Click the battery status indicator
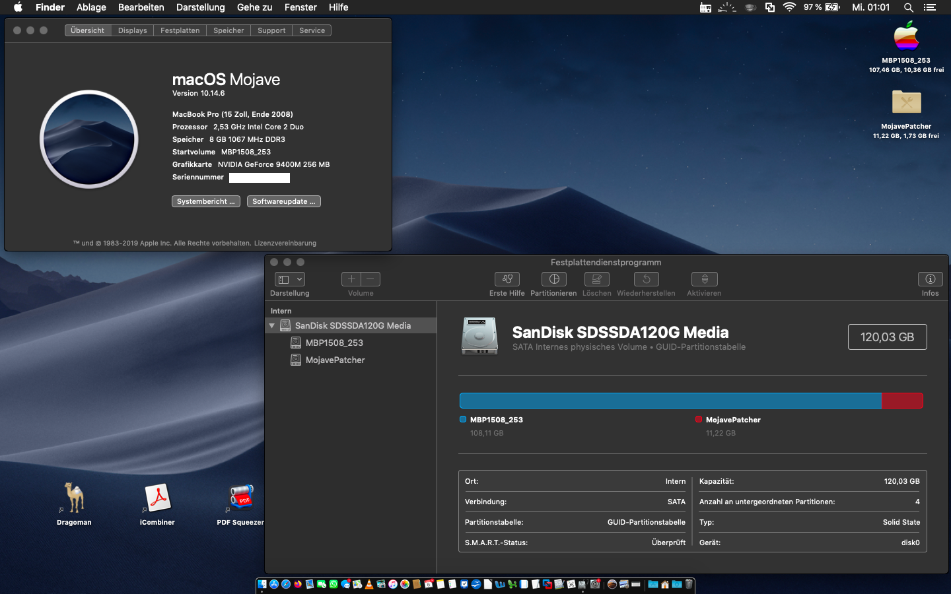Screen dimensions: 951x594 [x=822, y=7]
